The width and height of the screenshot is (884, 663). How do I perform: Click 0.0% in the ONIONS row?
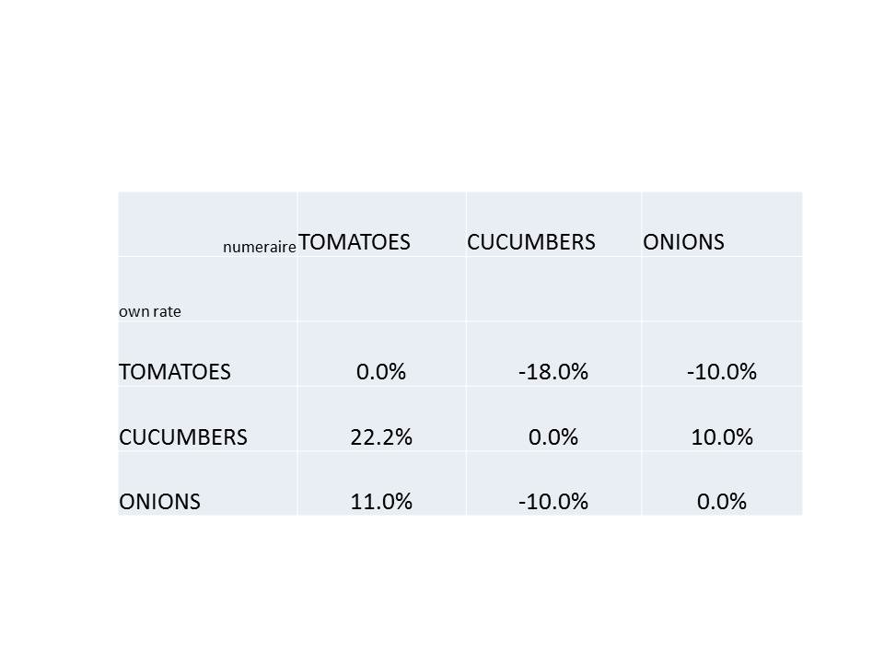click(722, 501)
